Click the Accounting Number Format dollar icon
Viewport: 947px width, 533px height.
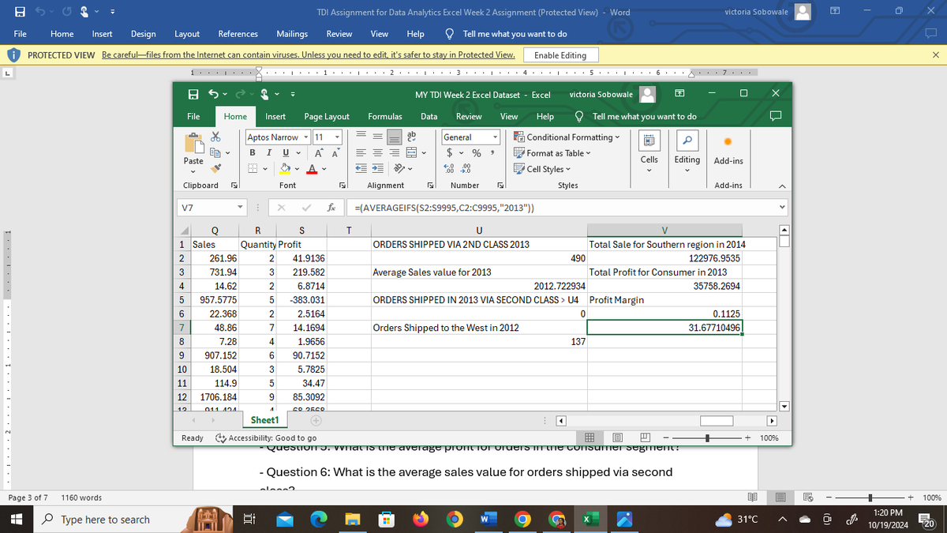[x=449, y=152]
